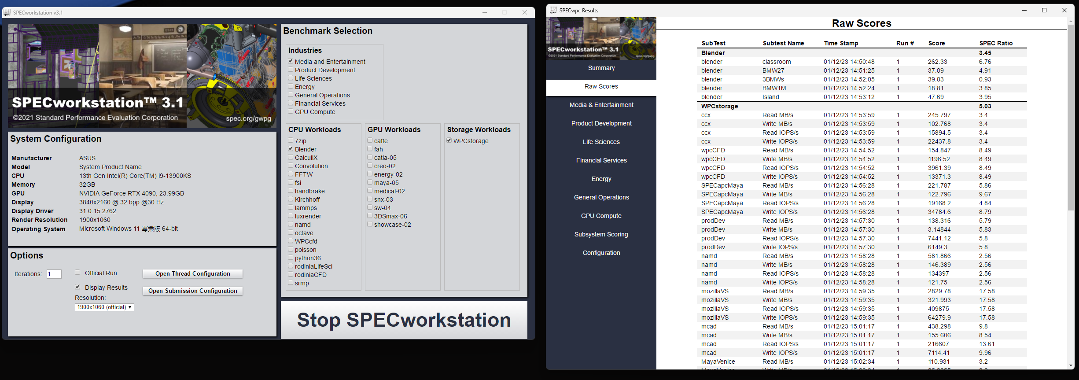Click the Time Stamp column header
1079x380 pixels.
point(841,43)
